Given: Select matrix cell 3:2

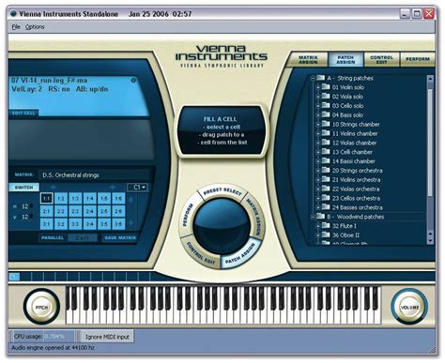Looking at the screenshot, I should click(x=61, y=224).
